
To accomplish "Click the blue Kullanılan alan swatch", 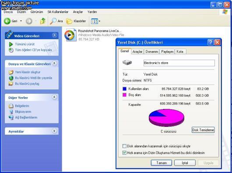I will click(124, 88).
